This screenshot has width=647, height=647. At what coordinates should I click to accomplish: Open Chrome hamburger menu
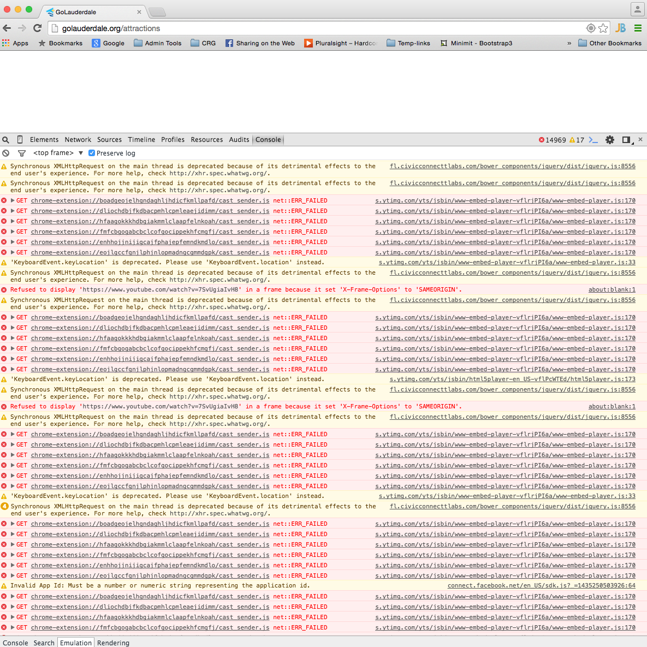coord(638,28)
